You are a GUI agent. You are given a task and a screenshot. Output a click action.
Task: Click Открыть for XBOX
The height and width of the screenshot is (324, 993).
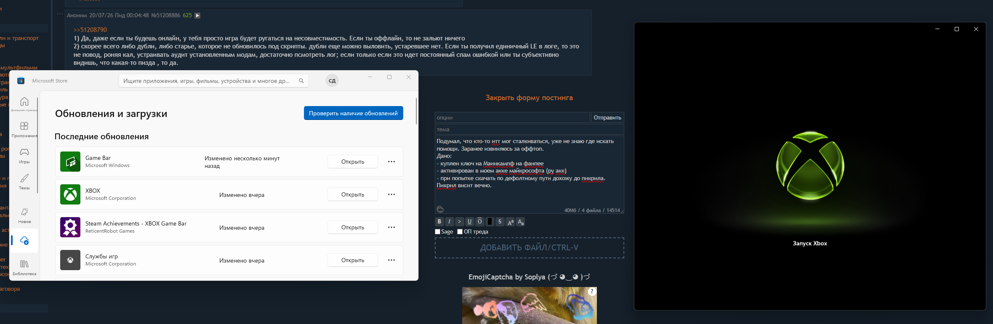click(x=353, y=194)
